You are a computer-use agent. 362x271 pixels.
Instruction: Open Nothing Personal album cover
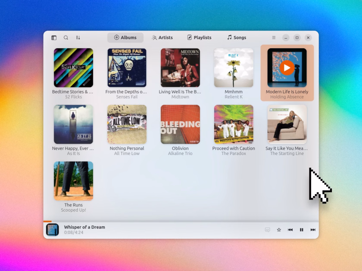point(127,124)
